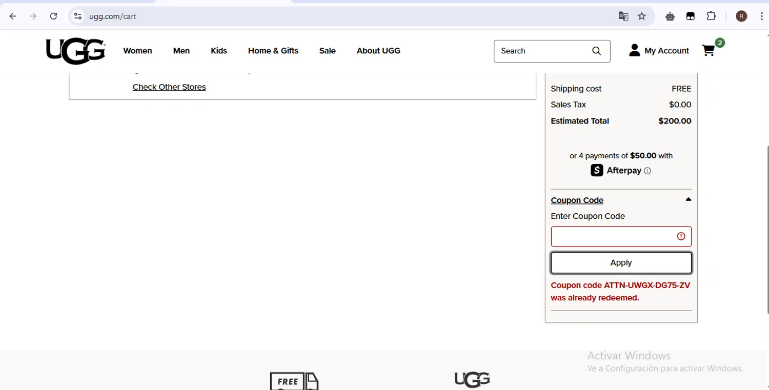The width and height of the screenshot is (769, 390).
Task: Go back with browser back arrow
Action: tap(13, 16)
